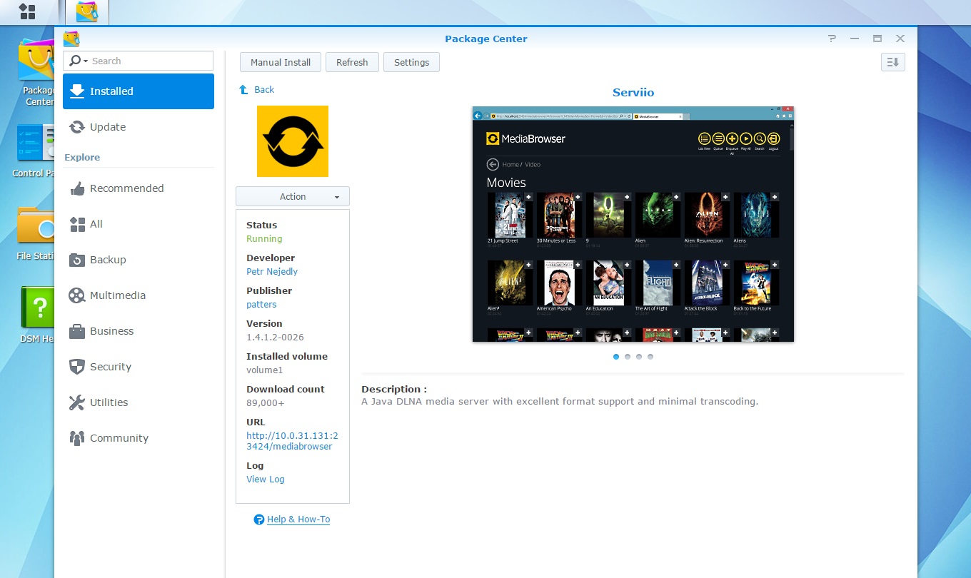971x578 pixels.
Task: Click the Manual Install button
Action: 281,62
